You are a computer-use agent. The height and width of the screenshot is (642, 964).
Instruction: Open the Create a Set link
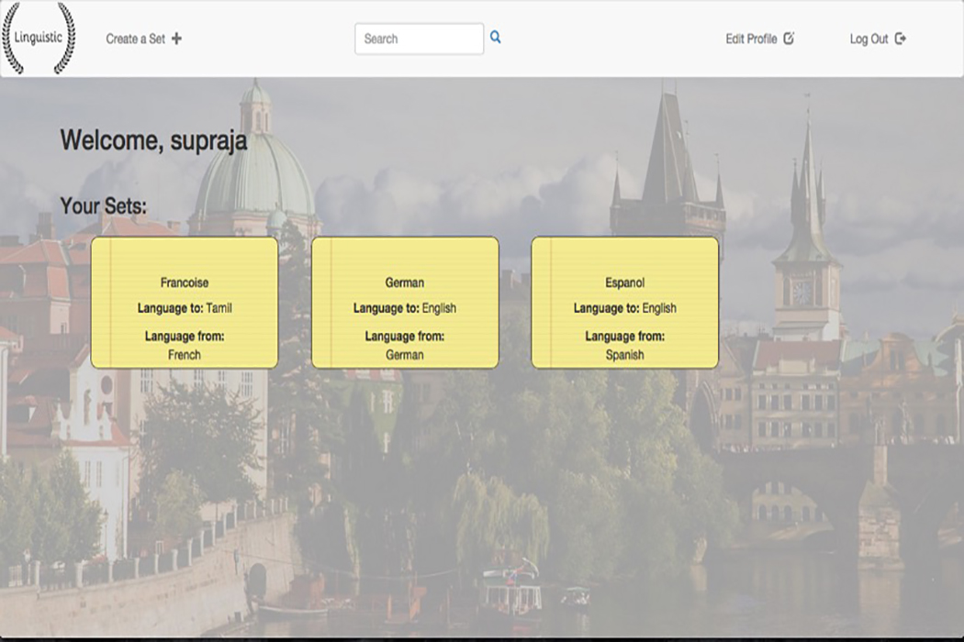(x=134, y=39)
